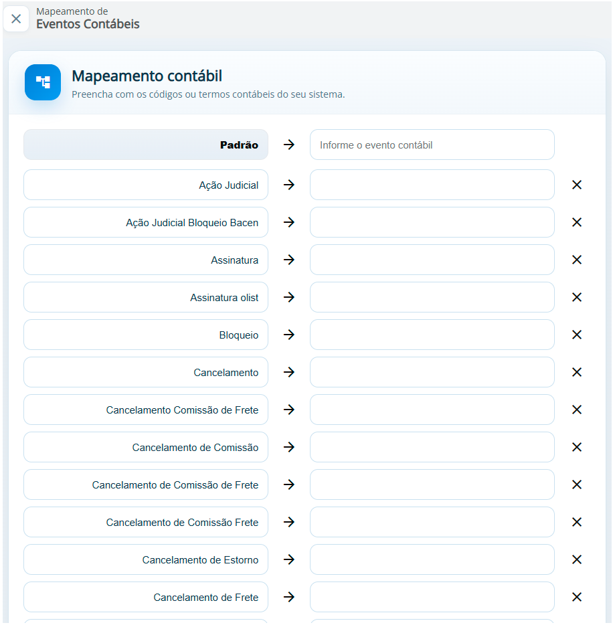Click the Eventos Contábeis page title
Image resolution: width=615 pixels, height=625 pixels.
pyautogui.click(x=88, y=24)
